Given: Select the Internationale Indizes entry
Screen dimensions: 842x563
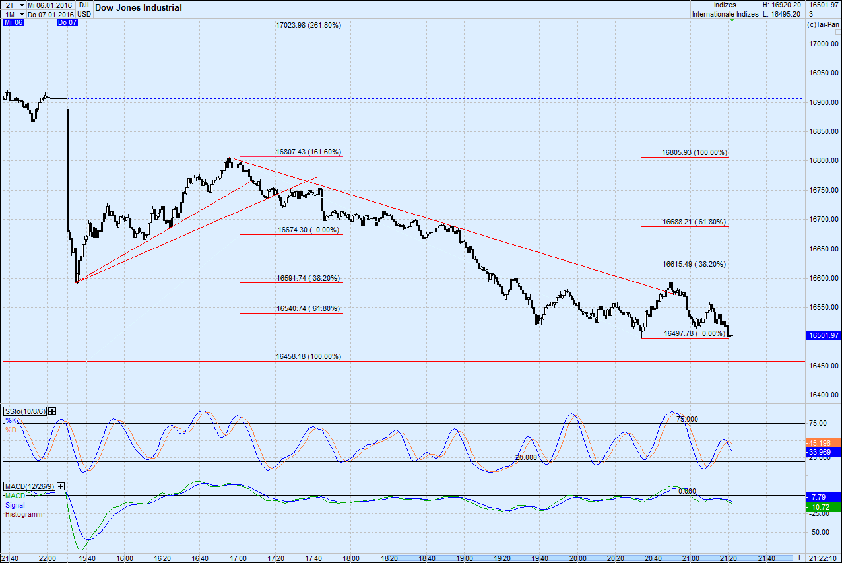Looking at the screenshot, I should 725,13.
